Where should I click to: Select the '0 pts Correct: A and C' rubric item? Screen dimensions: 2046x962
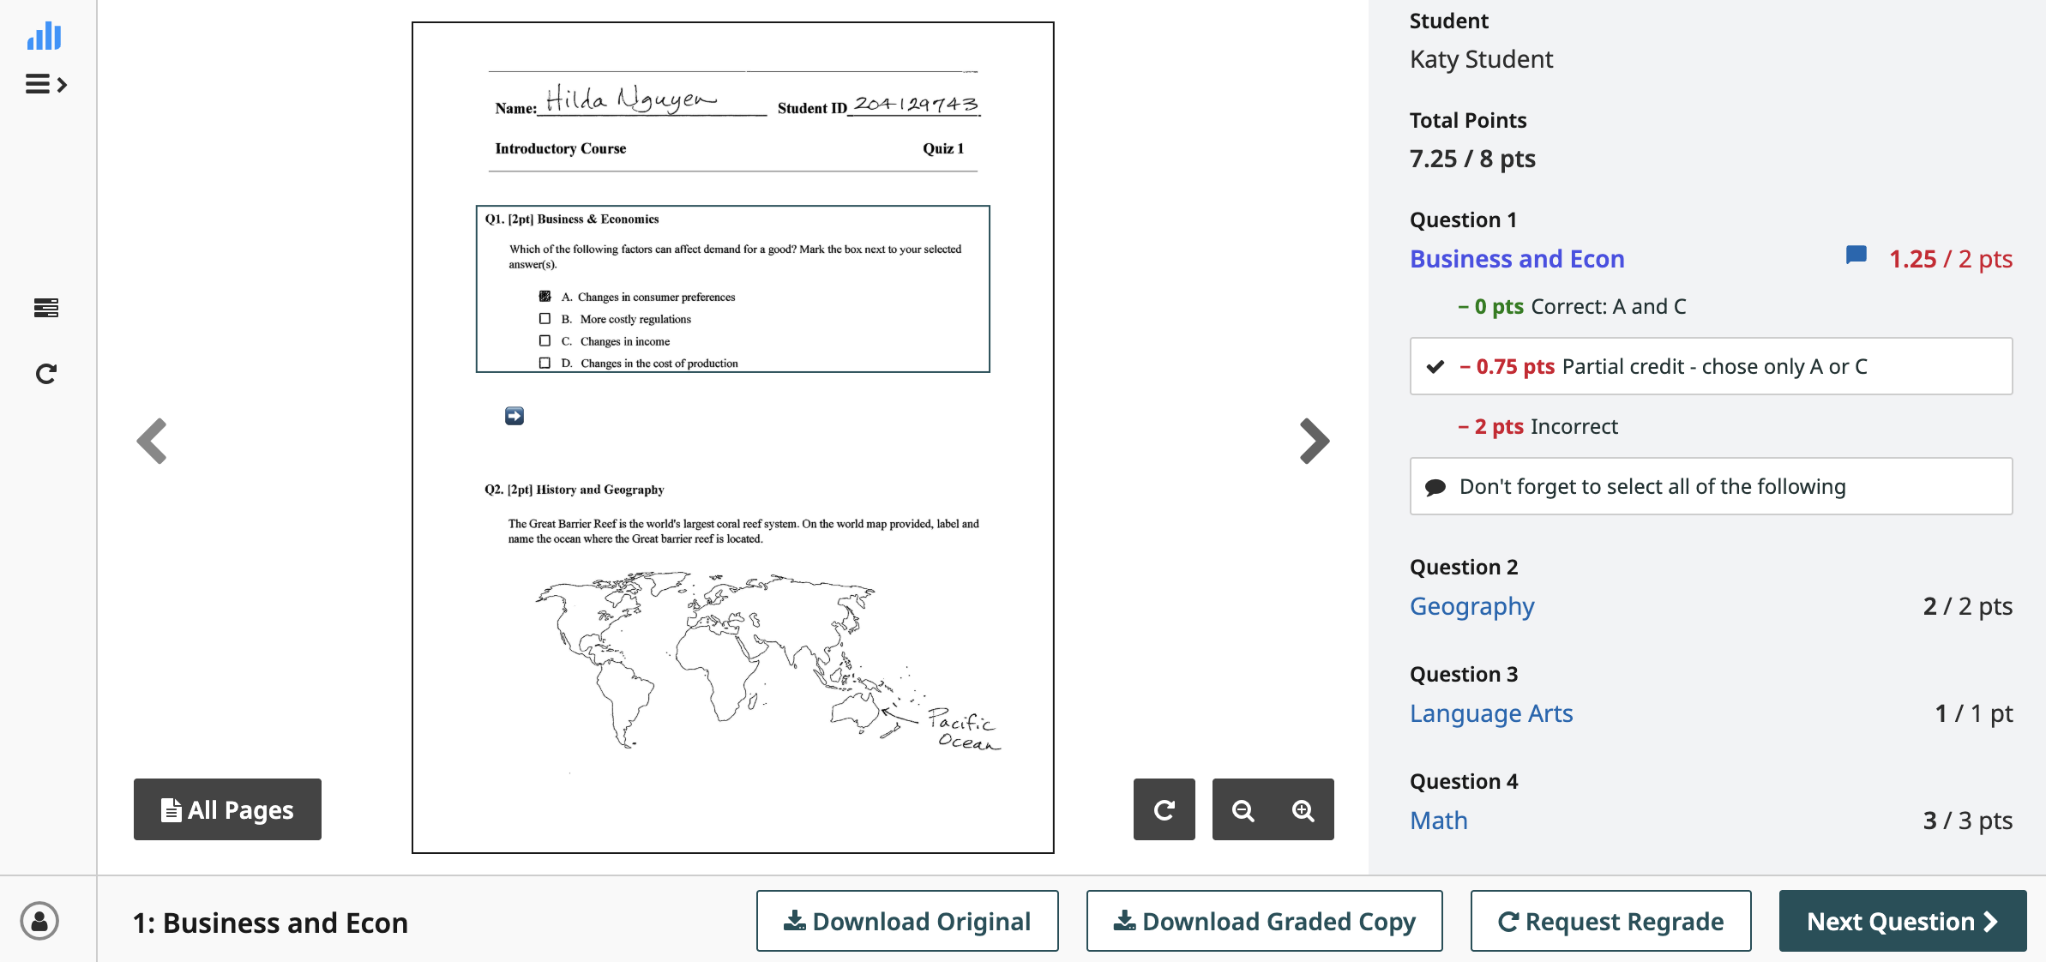click(x=1572, y=306)
